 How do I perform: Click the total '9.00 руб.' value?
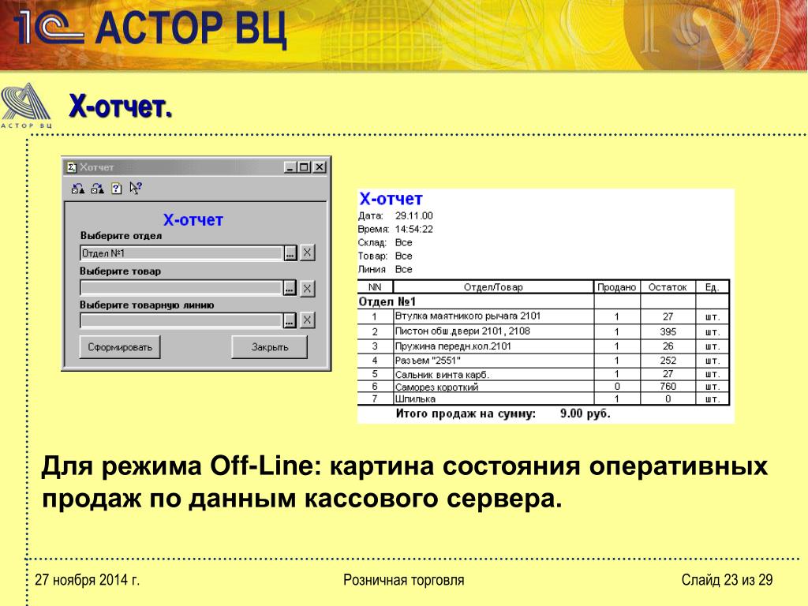585,413
